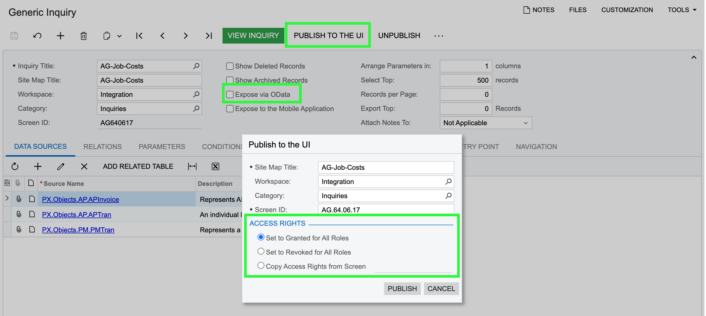Go to the first record
Viewport: 706px width, 316px height.
[139, 35]
